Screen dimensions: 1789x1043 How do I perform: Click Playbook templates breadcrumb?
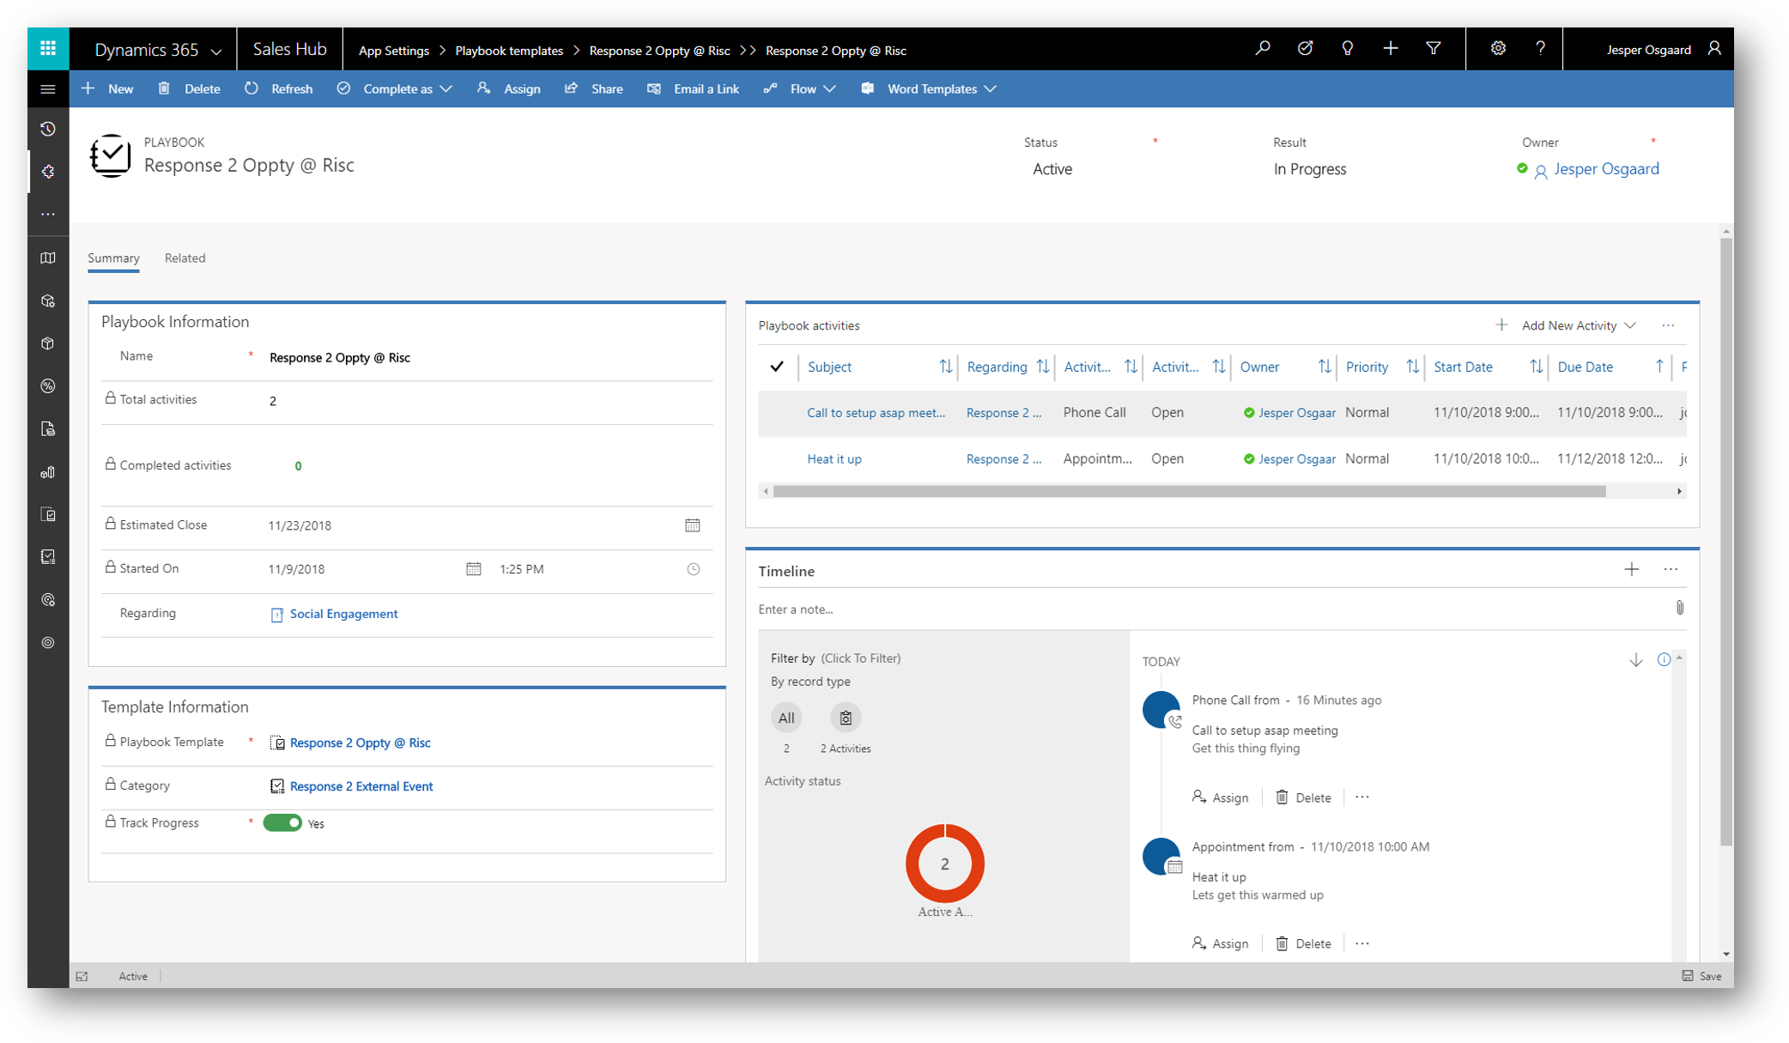point(508,51)
